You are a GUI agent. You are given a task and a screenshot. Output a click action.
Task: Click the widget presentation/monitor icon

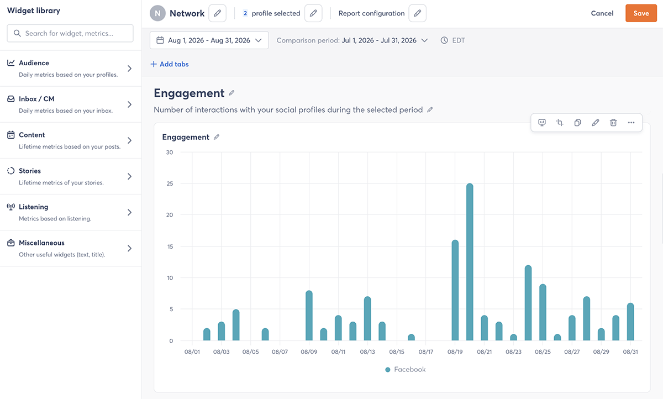pos(542,123)
